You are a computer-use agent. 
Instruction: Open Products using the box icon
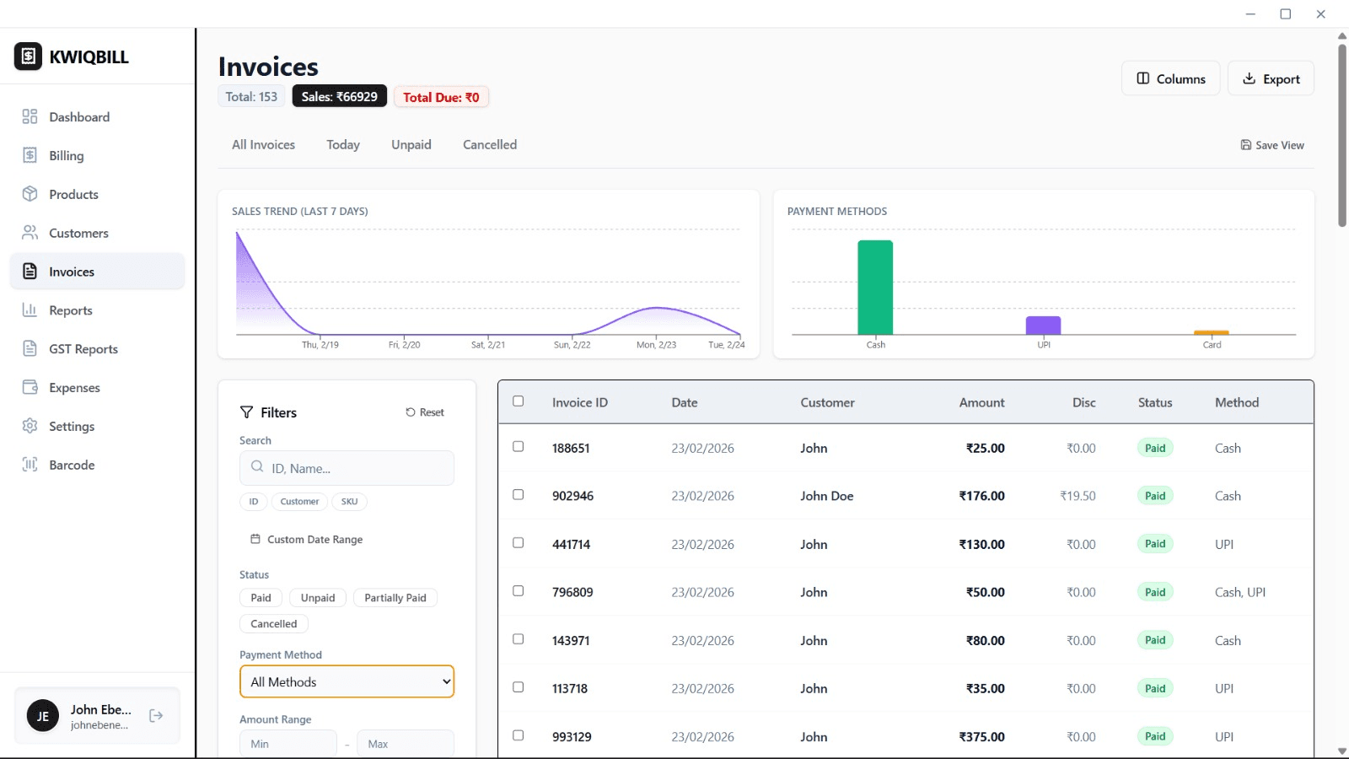[30, 194]
